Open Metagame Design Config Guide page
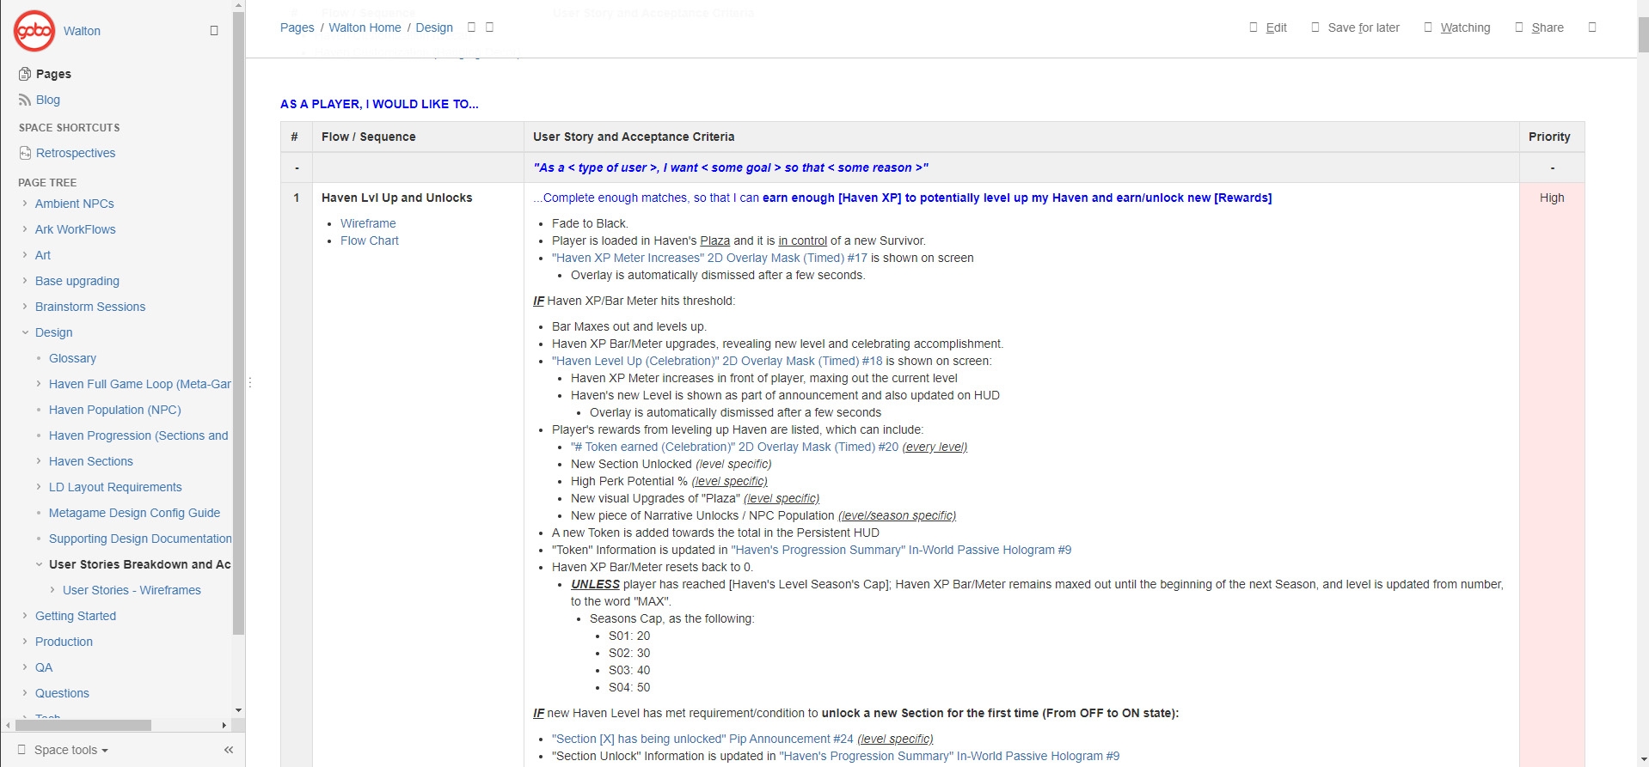This screenshot has width=1649, height=767. click(x=134, y=513)
